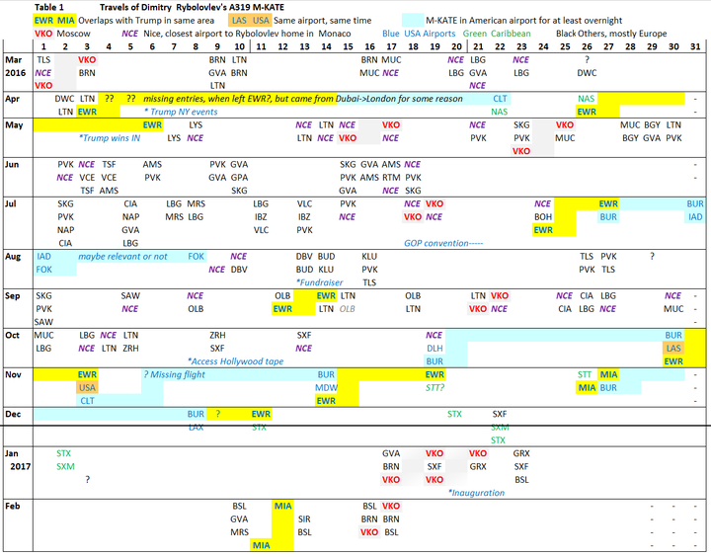Select the 'DWC' cell in the March row
The width and height of the screenshot is (711, 557).
587,73
